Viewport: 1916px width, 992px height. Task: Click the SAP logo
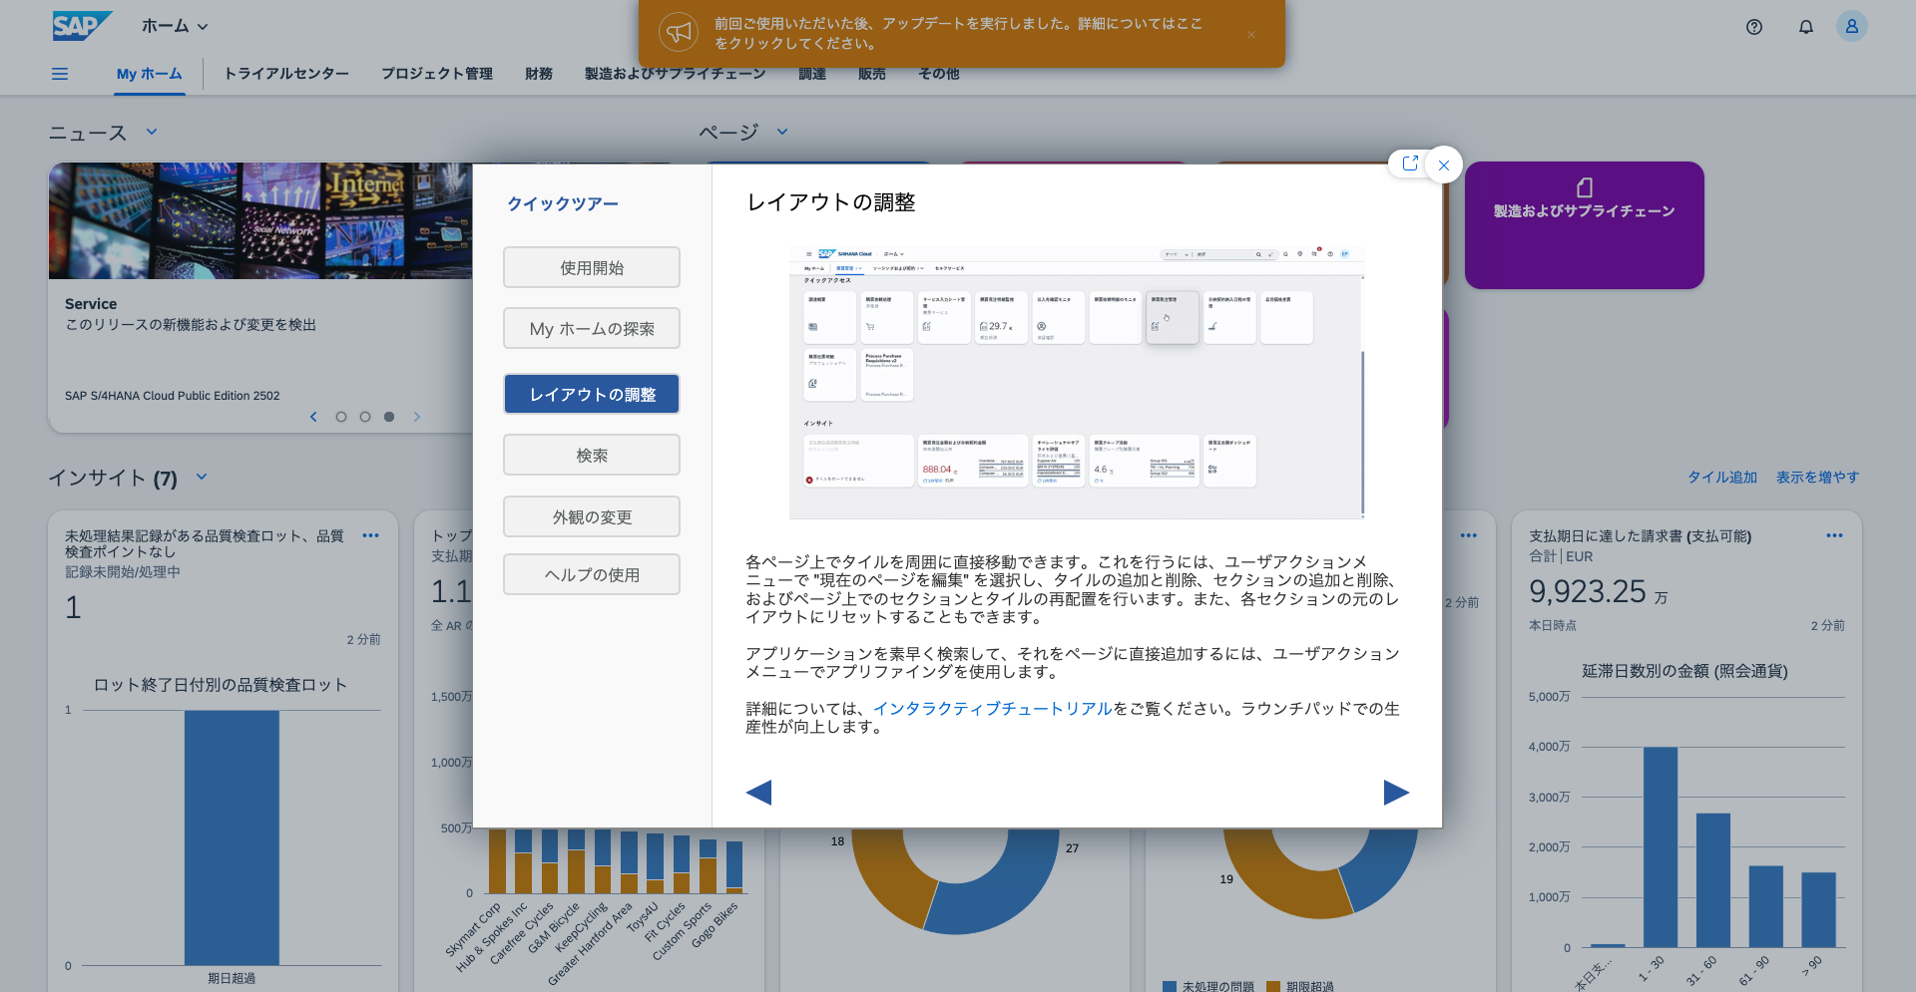(81, 26)
